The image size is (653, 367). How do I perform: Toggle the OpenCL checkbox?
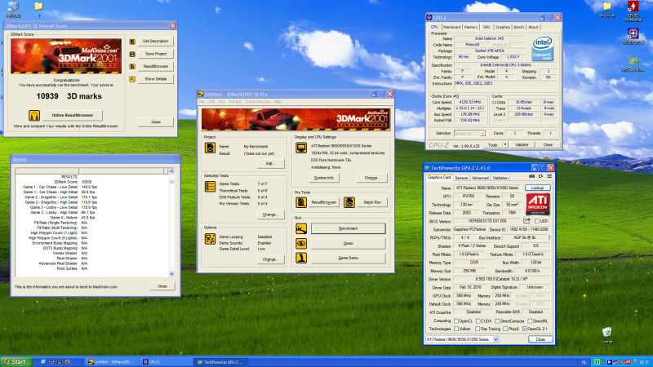[456, 321]
